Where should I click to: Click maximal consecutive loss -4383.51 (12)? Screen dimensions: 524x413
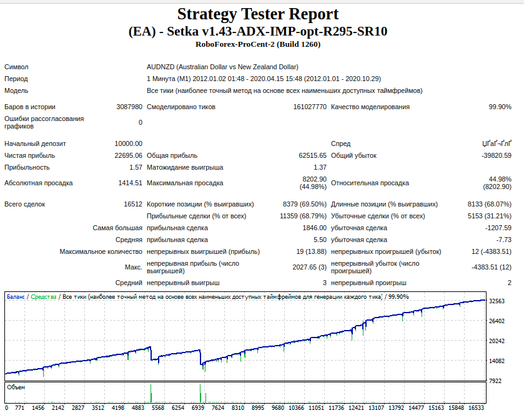tap(492, 267)
